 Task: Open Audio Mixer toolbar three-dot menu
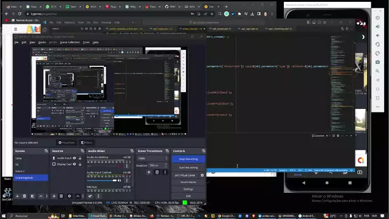[98, 196]
